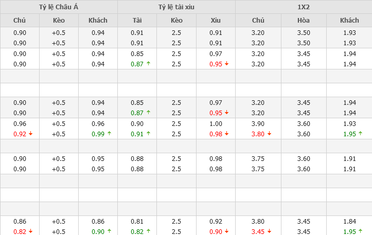This screenshot has width=372, height=235.
Task: Click green up arrow beside 0.90
Action: pyautogui.click(x=109, y=231)
